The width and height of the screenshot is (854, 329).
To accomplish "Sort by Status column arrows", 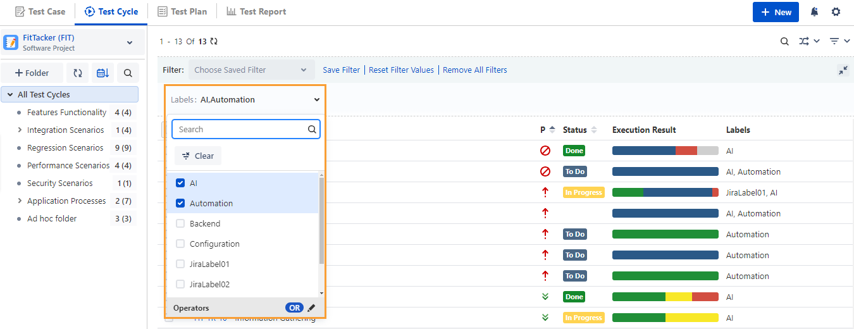I will point(593,130).
